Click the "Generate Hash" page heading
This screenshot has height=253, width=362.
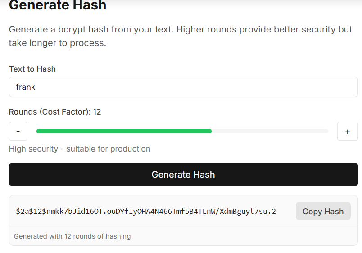pyautogui.click(x=58, y=5)
